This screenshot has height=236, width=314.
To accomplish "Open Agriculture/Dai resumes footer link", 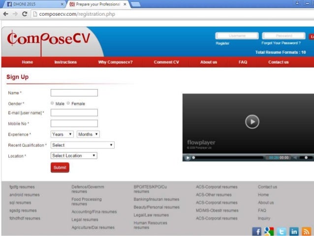I will click(93, 228).
